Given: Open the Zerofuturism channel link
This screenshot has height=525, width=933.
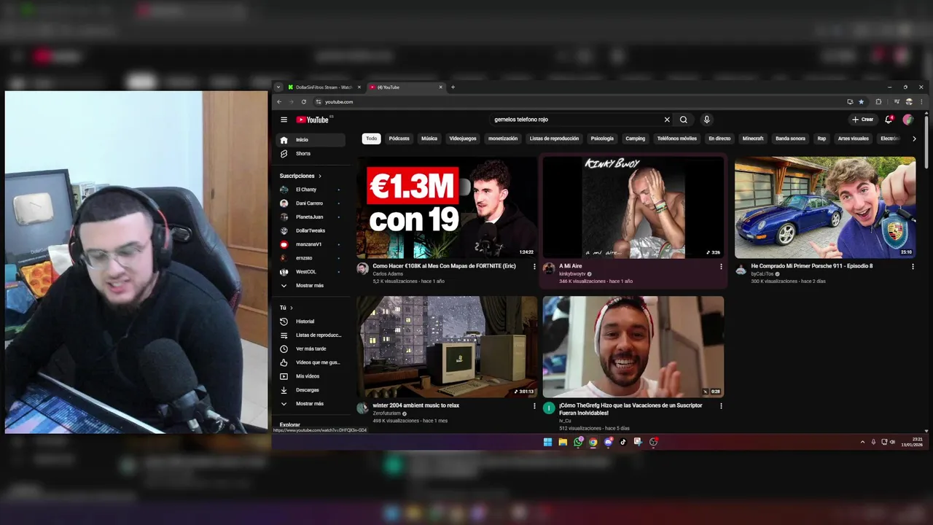Looking at the screenshot, I should click(387, 413).
